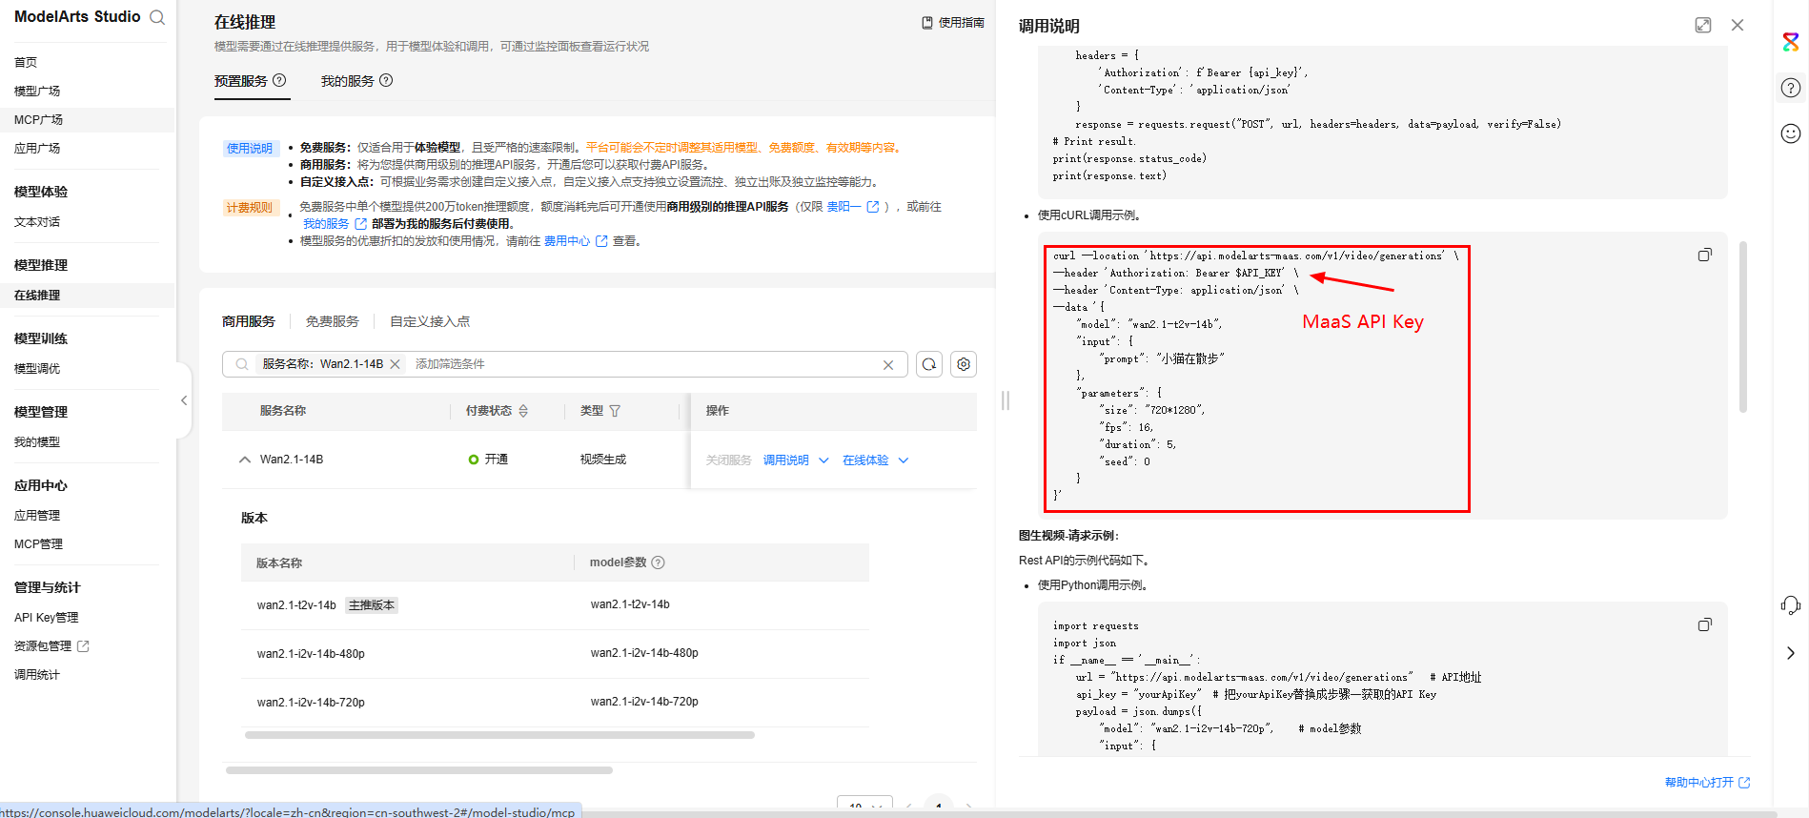Open 我的模型 in the sidebar

[37, 442]
